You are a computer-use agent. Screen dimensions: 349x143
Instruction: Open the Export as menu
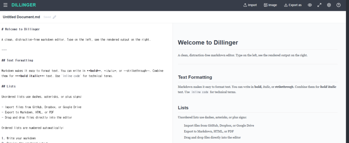293,5
